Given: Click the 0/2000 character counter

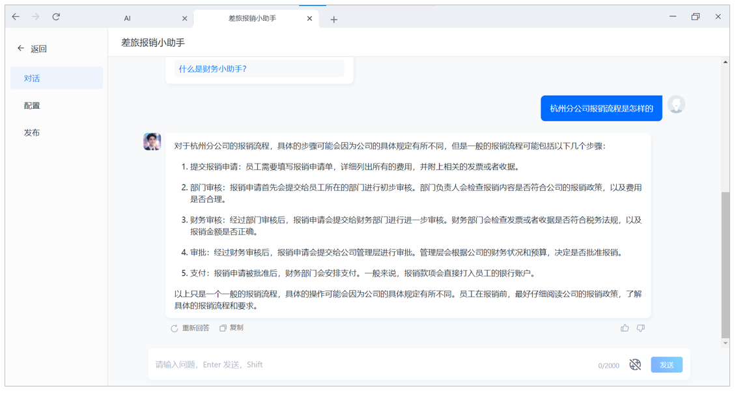Looking at the screenshot, I should (x=608, y=365).
